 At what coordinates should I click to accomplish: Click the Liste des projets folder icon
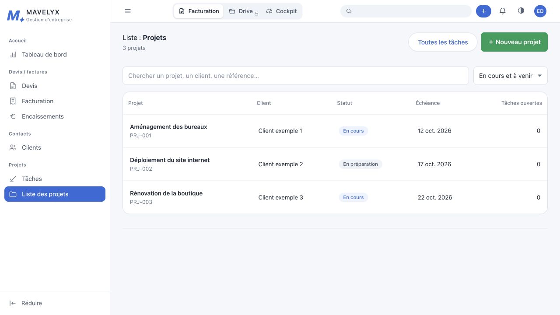point(13,194)
